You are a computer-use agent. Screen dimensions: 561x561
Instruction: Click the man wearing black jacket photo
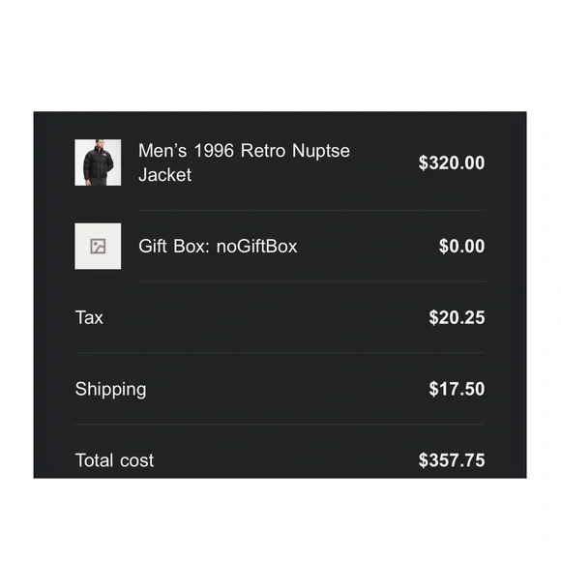coord(98,162)
